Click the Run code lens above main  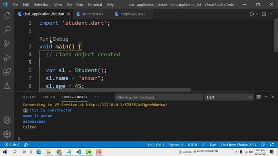pyautogui.click(x=44, y=39)
